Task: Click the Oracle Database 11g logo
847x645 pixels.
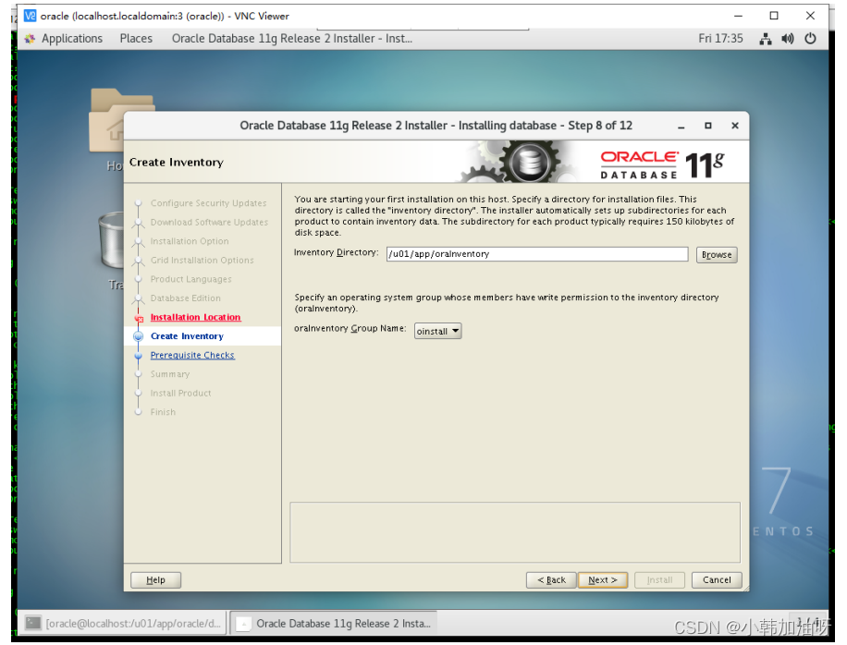Action: [x=663, y=164]
